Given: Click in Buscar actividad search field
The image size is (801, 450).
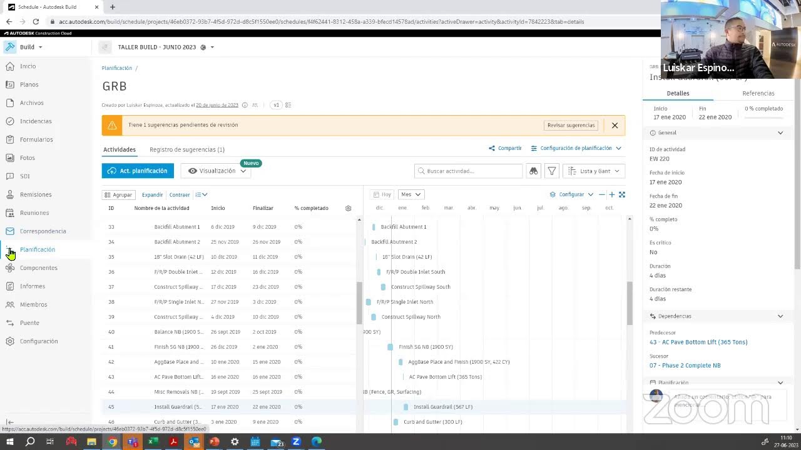Looking at the screenshot, I should pos(469,171).
